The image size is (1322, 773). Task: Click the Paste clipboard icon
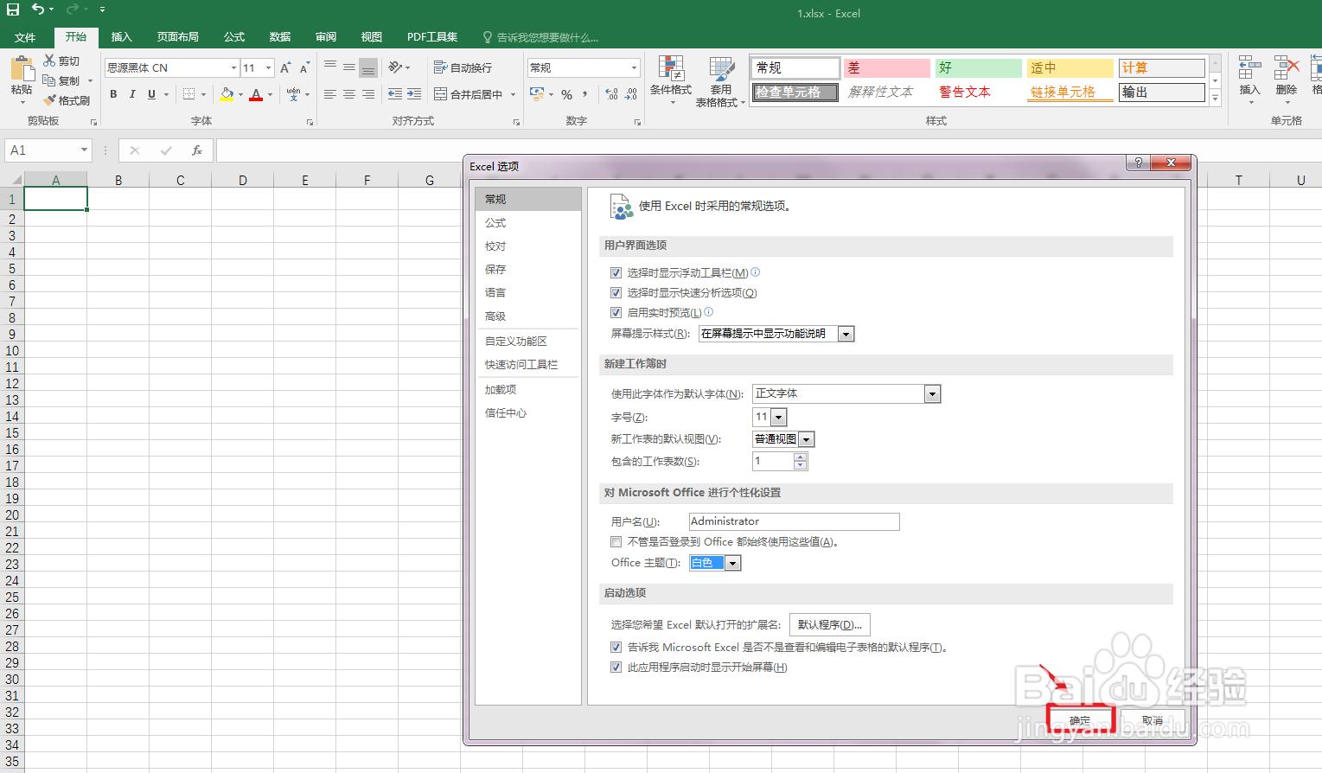[x=22, y=67]
